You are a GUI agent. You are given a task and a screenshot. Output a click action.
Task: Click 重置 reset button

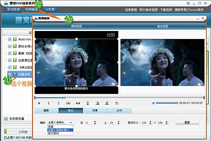187,123
